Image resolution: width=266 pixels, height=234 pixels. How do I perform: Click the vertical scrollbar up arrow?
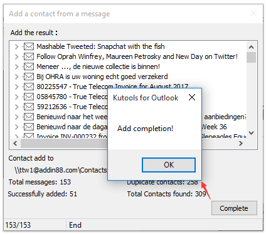(x=251, y=47)
